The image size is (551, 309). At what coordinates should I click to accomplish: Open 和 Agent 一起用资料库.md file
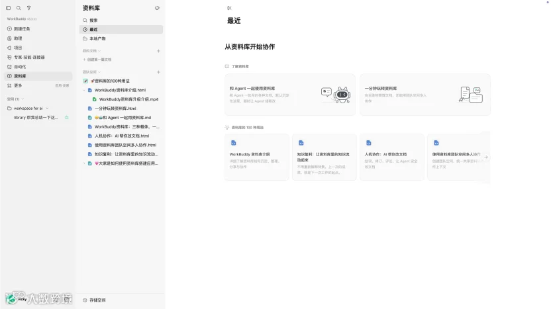pos(123,118)
